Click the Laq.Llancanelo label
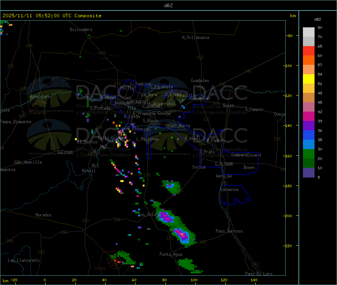 (x=24, y=260)
